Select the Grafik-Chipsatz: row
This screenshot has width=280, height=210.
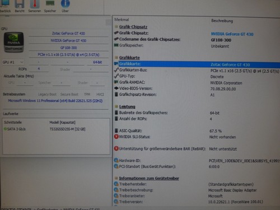click(x=197, y=33)
